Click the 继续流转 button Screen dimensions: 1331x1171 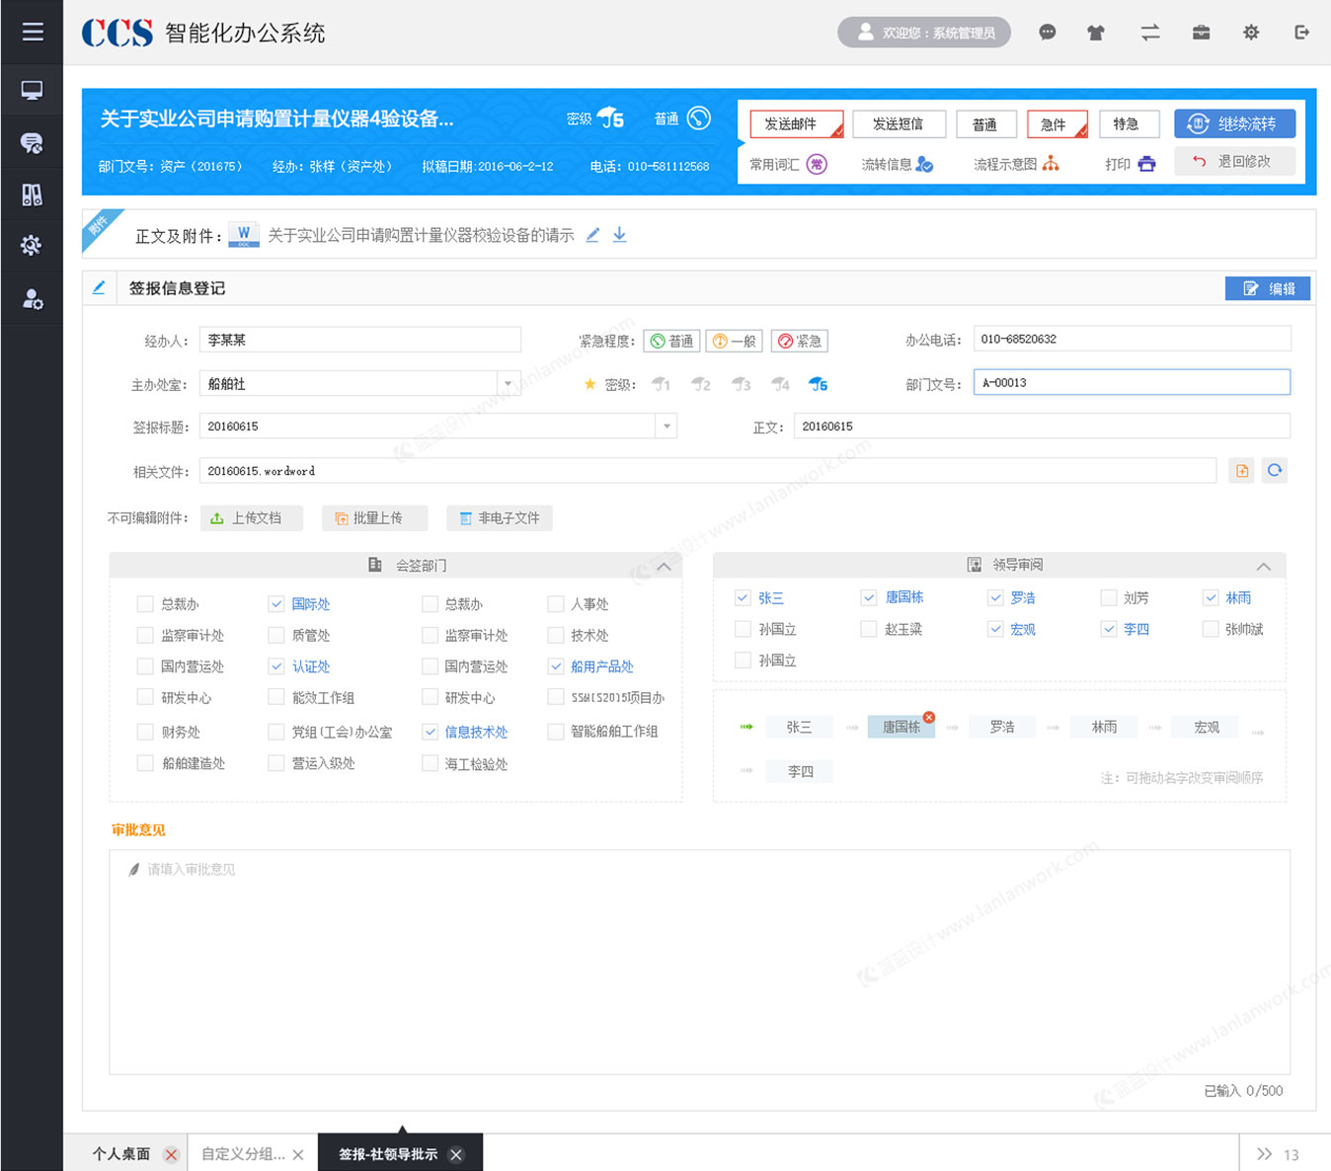pos(1234,123)
